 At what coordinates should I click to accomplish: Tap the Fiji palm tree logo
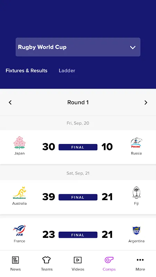pyautogui.click(x=136, y=193)
